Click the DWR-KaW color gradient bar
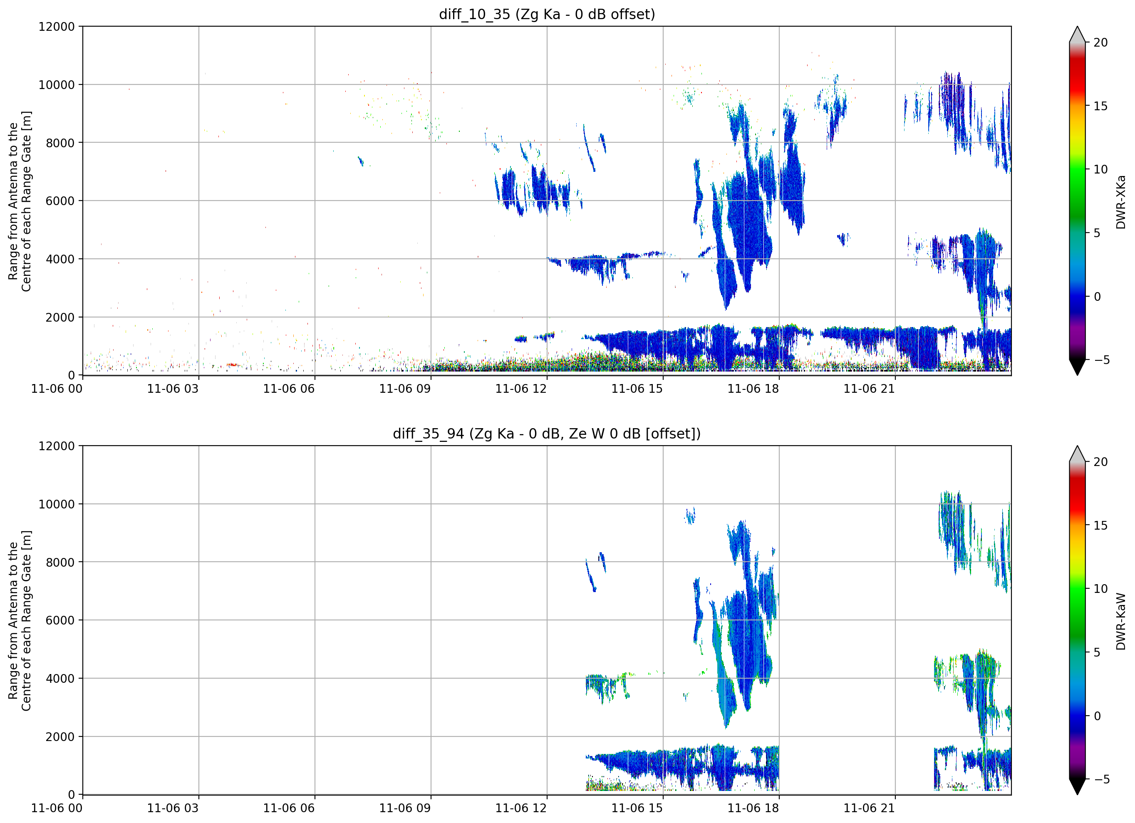The image size is (1135, 823). (x=1077, y=620)
